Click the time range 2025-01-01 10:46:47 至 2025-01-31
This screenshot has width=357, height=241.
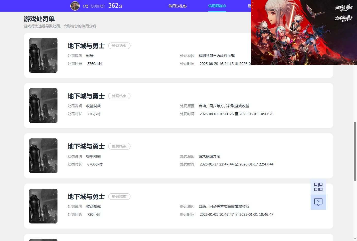[237, 214]
